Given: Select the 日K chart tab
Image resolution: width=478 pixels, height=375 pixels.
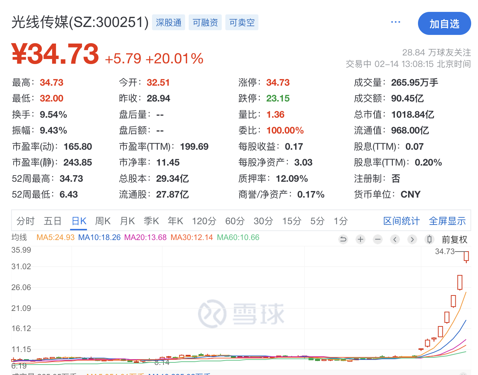Looking at the screenshot, I should pos(79,221).
